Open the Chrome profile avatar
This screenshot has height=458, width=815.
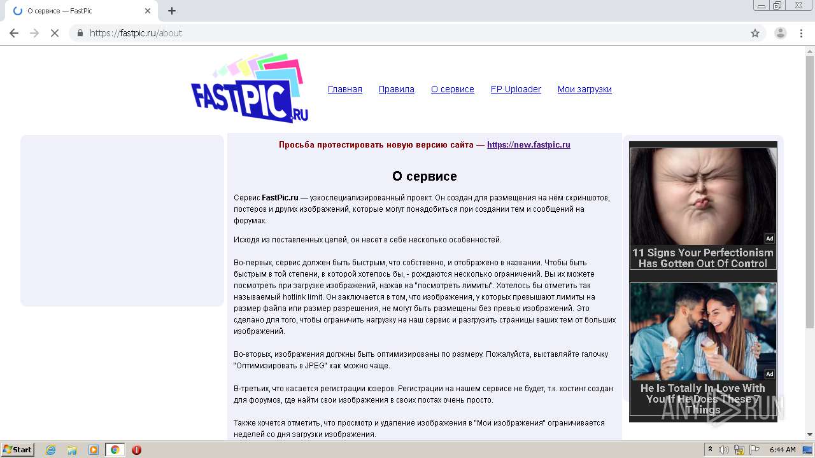pos(781,33)
